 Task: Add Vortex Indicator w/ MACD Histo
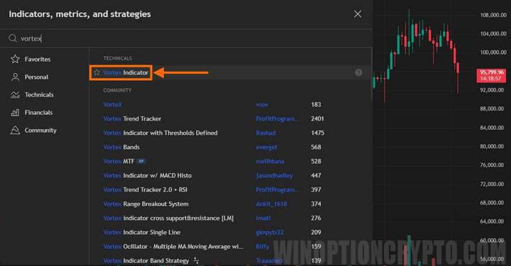(148, 175)
